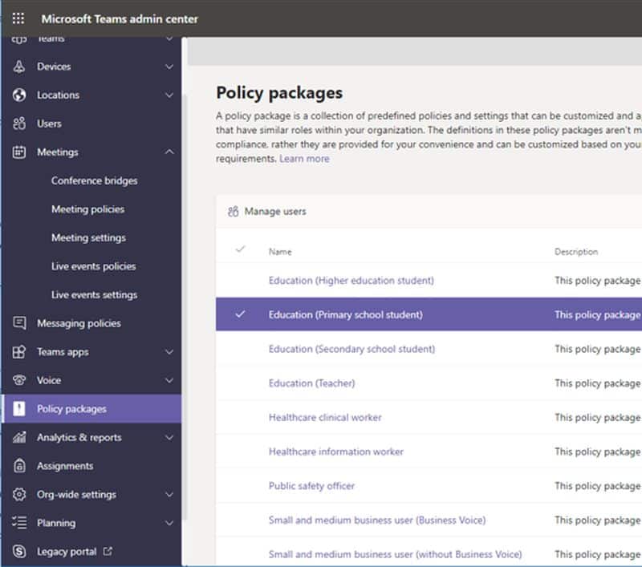Image resolution: width=642 pixels, height=567 pixels.
Task: Expand the Analytics & reports chevron
Action: click(x=169, y=437)
